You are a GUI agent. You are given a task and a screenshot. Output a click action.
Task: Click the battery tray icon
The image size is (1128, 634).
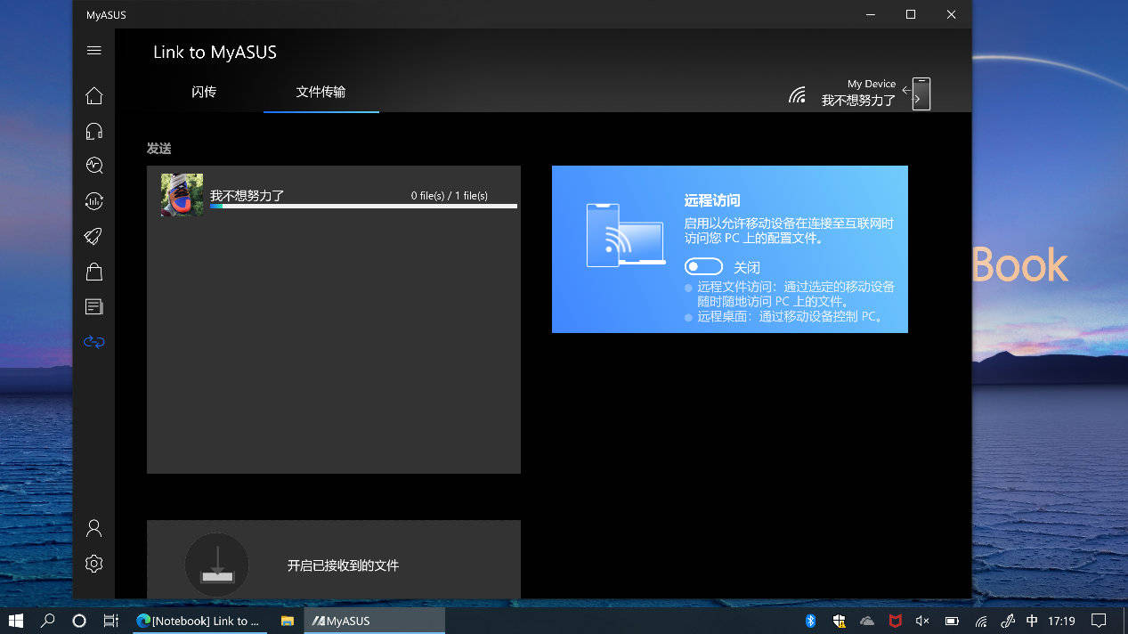point(952,621)
